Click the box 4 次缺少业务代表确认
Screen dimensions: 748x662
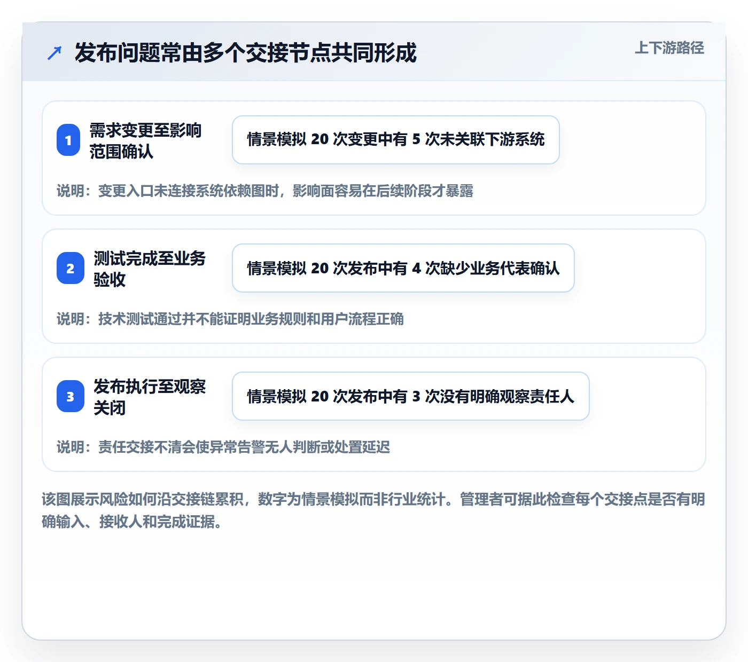click(403, 268)
